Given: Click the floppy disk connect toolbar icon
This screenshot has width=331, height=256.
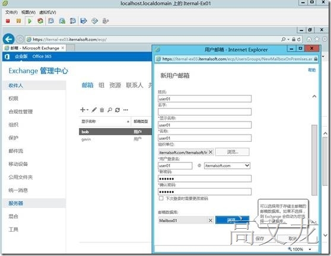Looking at the screenshot, I should coord(84,21).
